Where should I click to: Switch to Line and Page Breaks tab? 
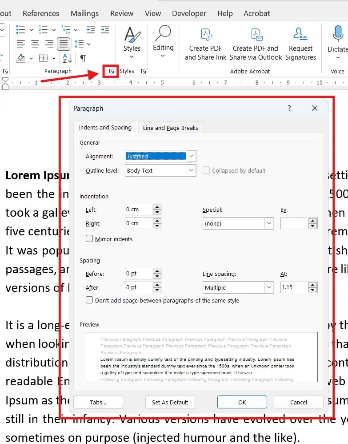[171, 128]
